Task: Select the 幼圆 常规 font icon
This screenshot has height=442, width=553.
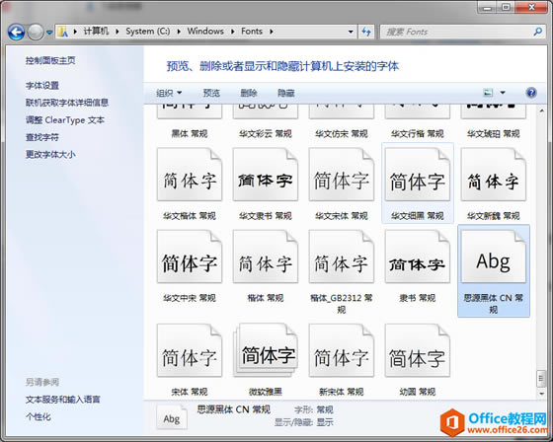Action: 418,350
